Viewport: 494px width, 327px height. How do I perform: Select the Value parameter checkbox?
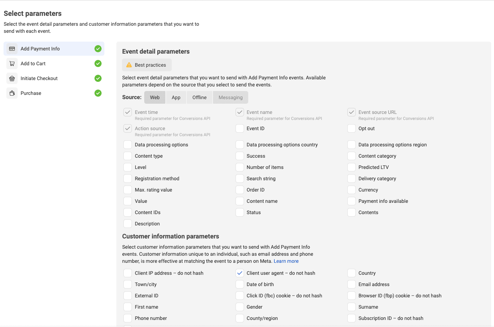coord(128,201)
